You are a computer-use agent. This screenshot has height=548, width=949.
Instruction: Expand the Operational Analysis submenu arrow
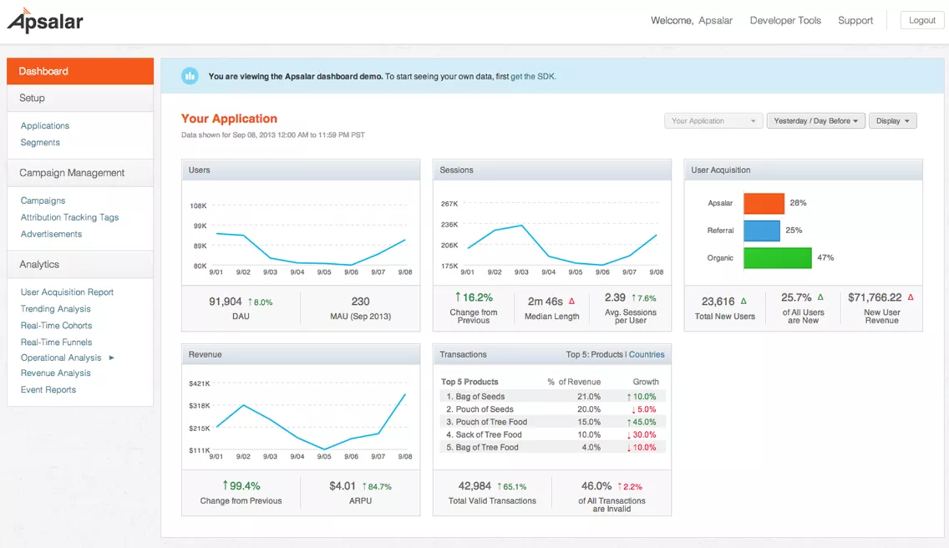(111, 358)
